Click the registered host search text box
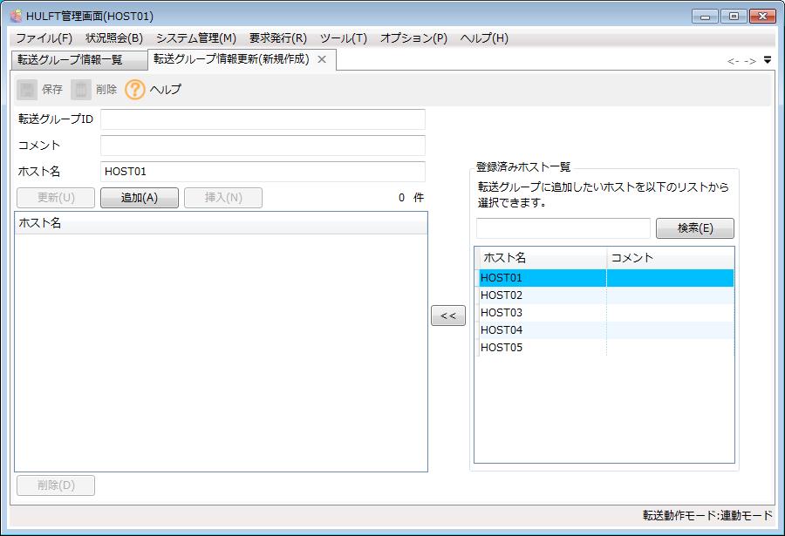 pyautogui.click(x=563, y=228)
